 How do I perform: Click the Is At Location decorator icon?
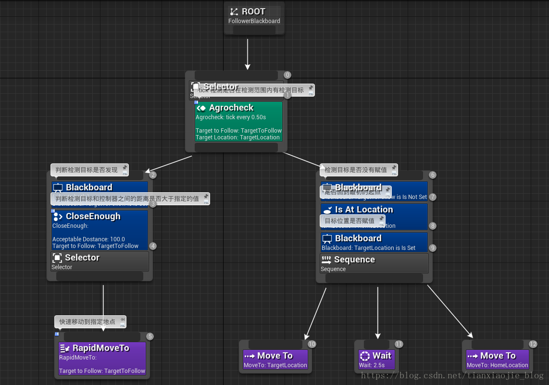click(x=327, y=210)
